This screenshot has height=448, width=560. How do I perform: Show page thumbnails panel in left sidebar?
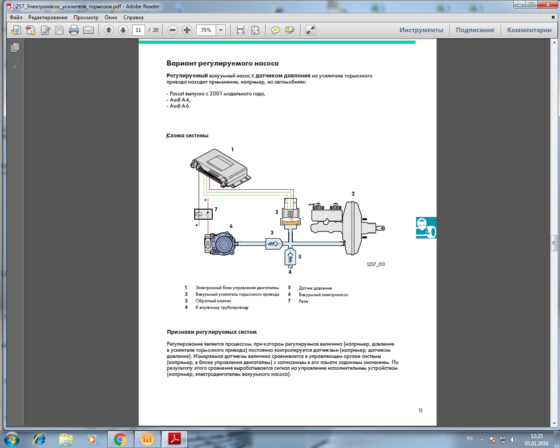click(x=15, y=47)
